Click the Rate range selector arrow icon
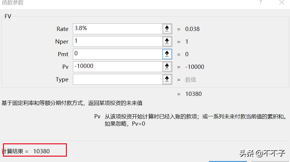This screenshot has width=290, height=162. (167, 29)
